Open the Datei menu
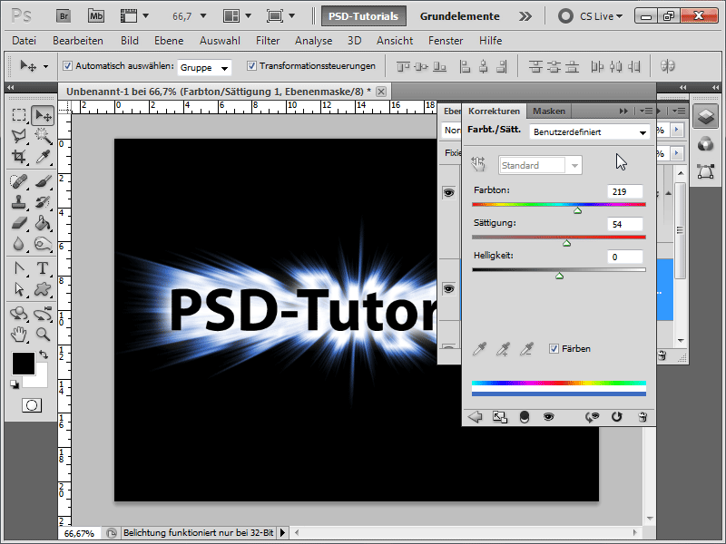The width and height of the screenshot is (726, 544). point(25,41)
